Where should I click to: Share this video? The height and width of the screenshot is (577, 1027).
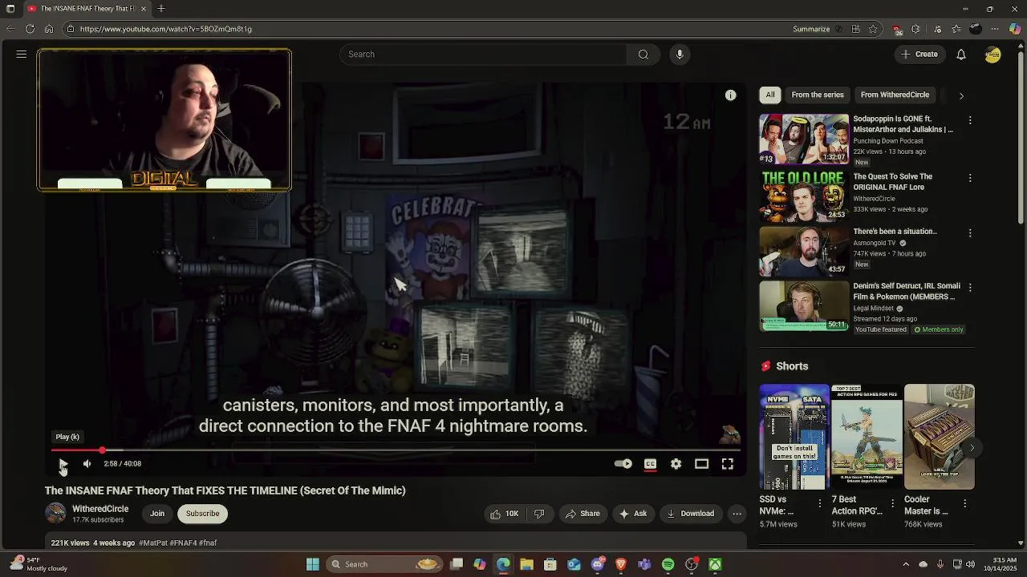click(x=583, y=514)
